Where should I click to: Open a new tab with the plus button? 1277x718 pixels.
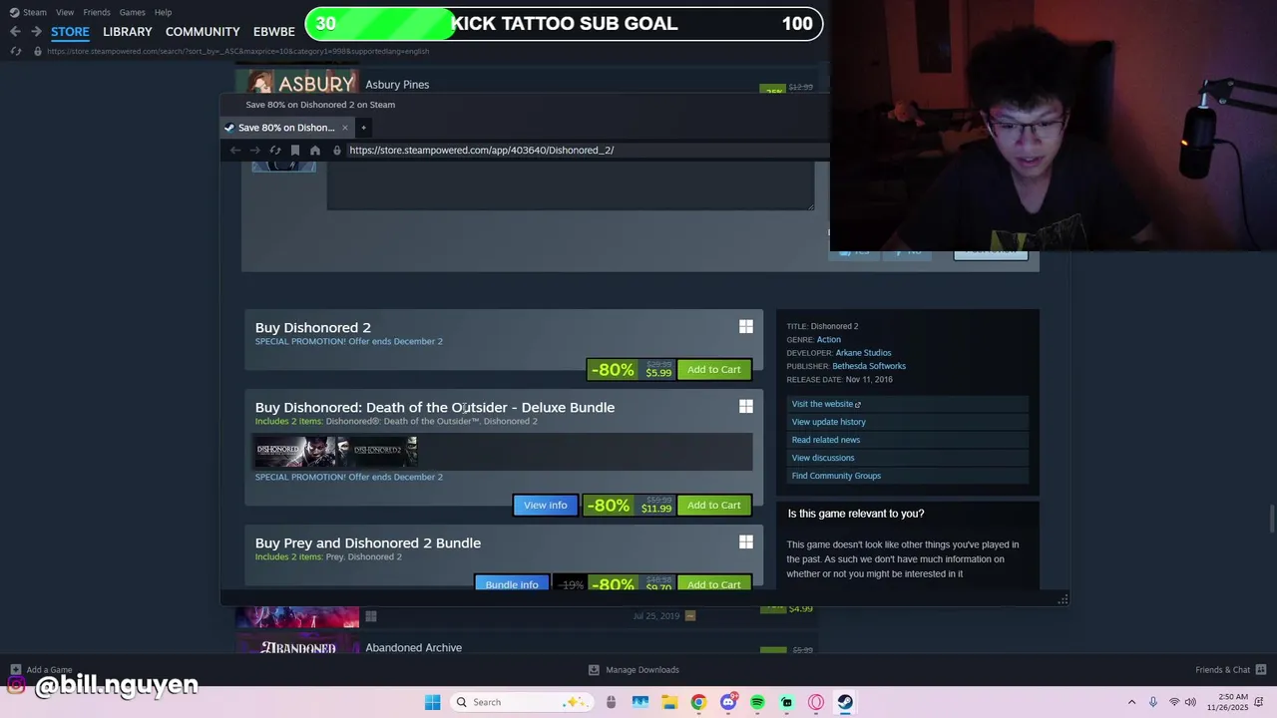click(363, 128)
